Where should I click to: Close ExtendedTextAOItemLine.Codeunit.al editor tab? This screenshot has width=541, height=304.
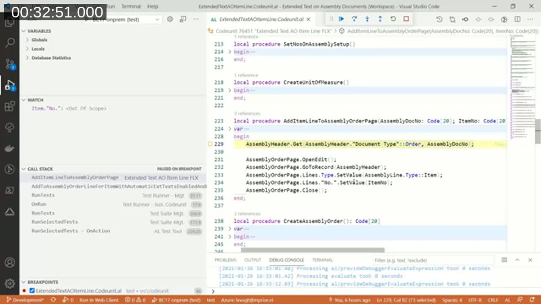click(x=308, y=19)
